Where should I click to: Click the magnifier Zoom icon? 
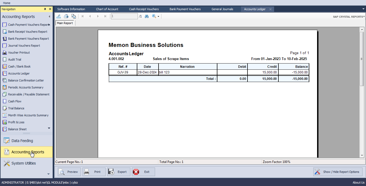click(154, 16)
